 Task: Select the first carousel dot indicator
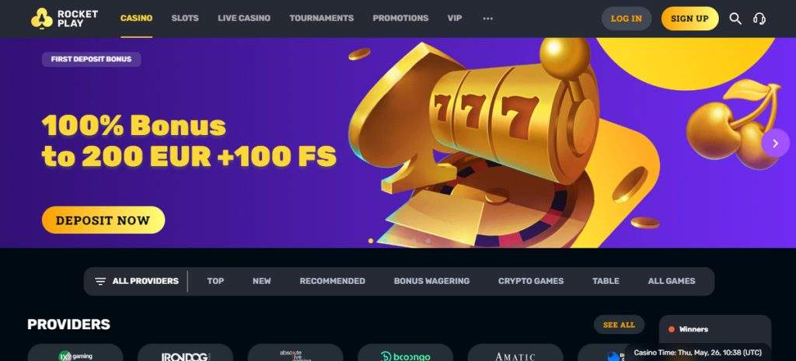(x=371, y=241)
